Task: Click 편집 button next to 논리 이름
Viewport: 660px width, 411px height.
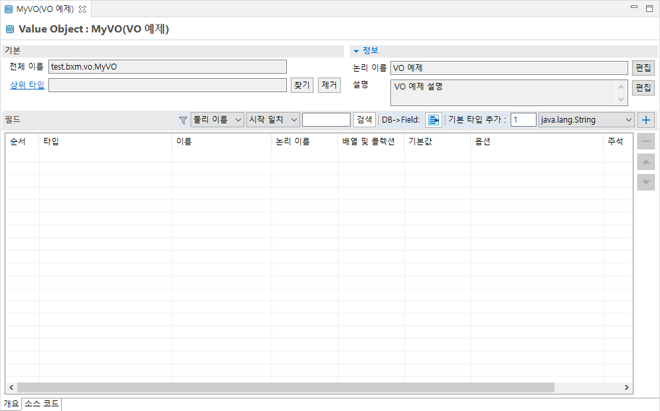Action: pos(643,68)
